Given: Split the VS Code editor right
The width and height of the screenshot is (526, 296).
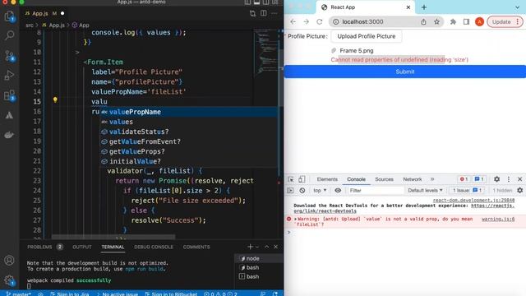Looking at the screenshot, I should [x=264, y=13].
